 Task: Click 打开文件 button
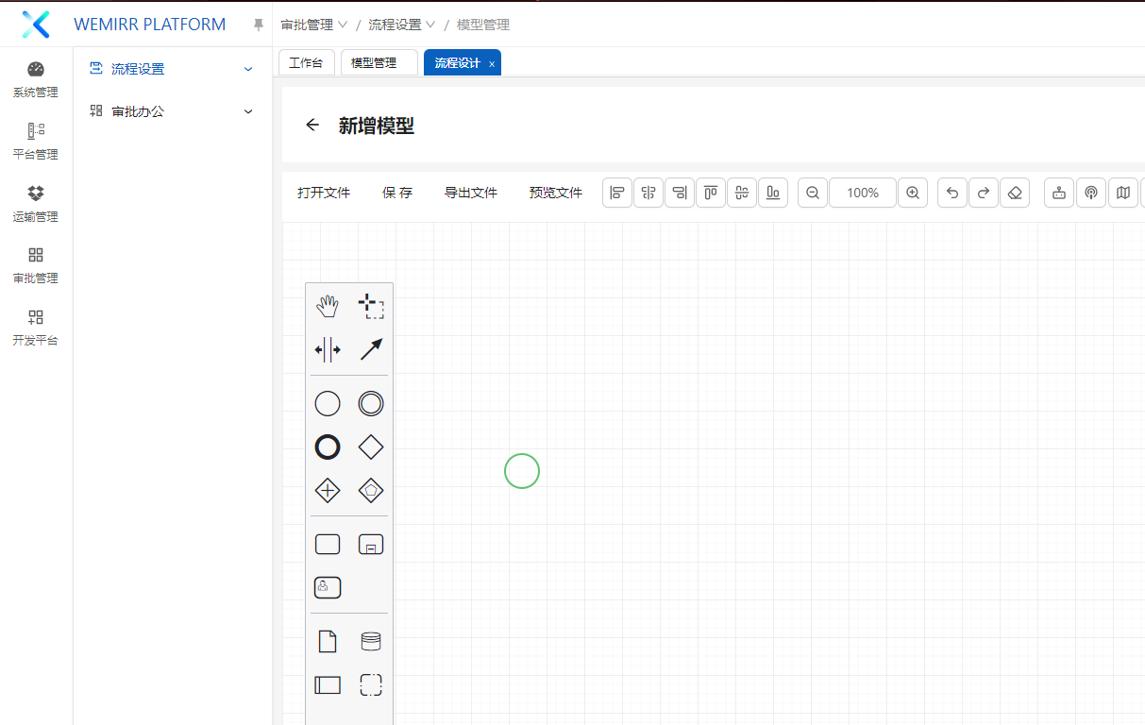(324, 193)
